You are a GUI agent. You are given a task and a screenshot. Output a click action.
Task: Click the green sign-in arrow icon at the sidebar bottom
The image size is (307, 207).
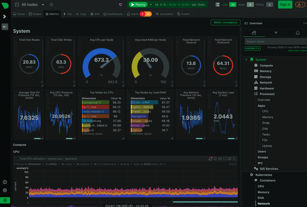(5, 200)
